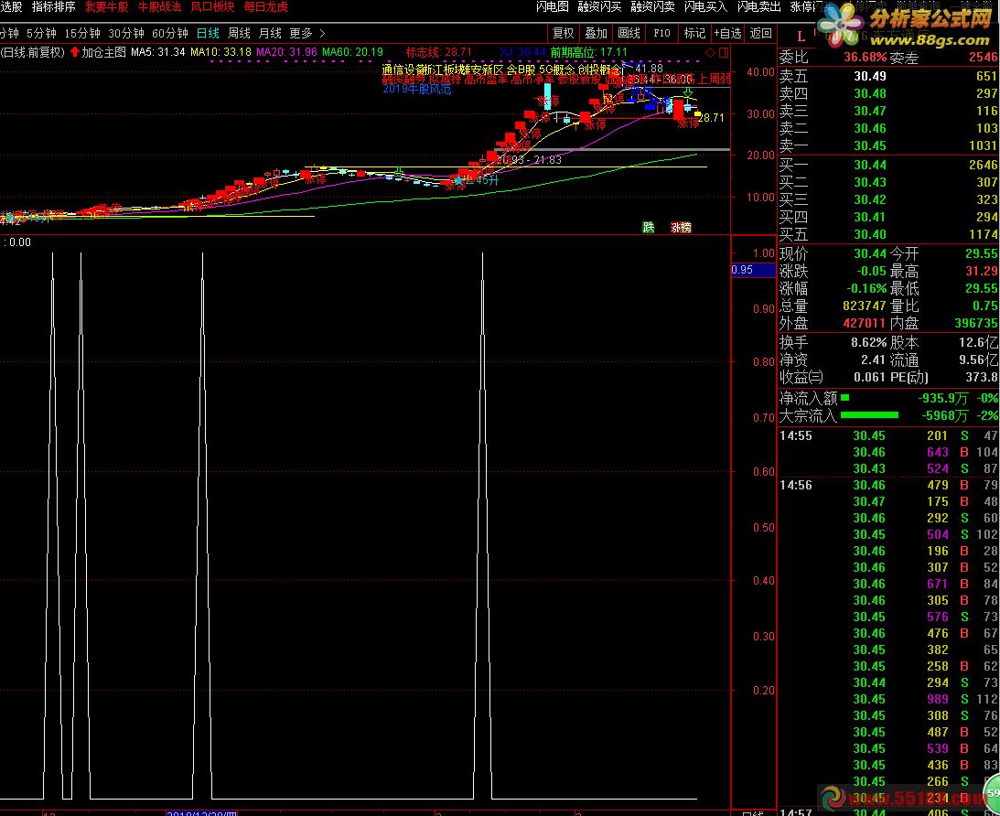Image resolution: width=1000 pixels, height=816 pixels.
Task: Click the blue 0.95 value marker on the axis
Action: tap(753, 270)
